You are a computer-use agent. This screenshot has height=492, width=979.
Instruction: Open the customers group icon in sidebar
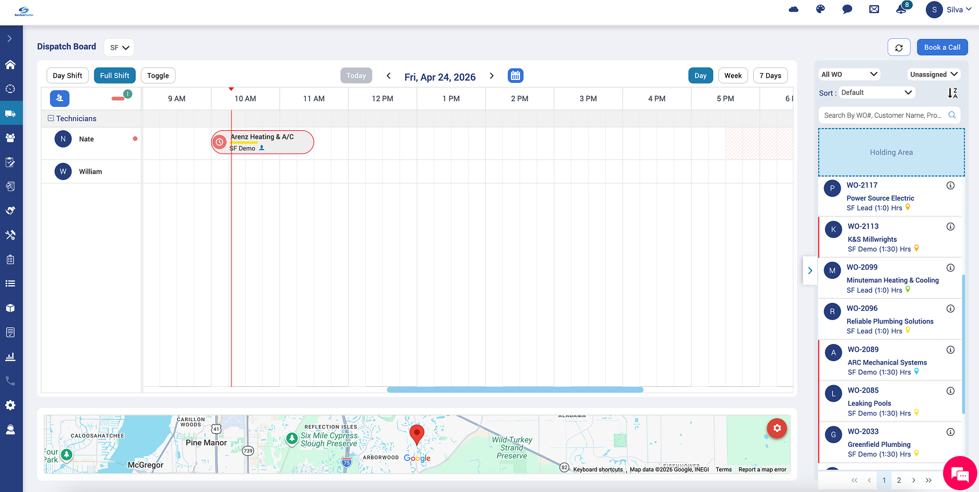click(10, 138)
